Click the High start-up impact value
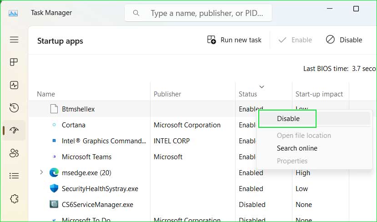 tap(303, 173)
